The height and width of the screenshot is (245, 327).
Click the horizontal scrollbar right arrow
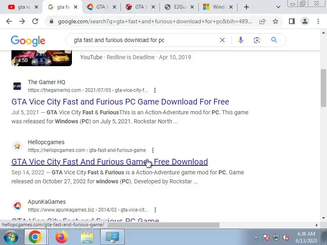(316, 225)
